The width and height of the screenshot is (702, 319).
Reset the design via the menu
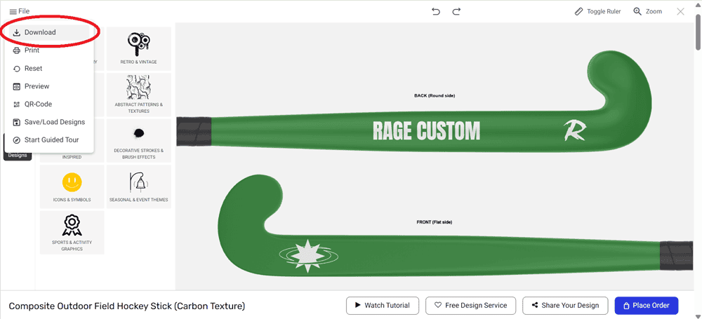[33, 69]
